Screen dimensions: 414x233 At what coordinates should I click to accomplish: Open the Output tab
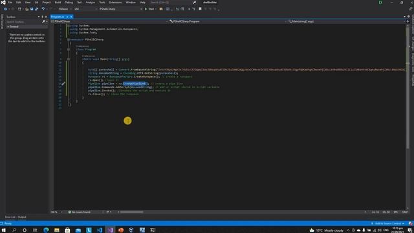point(22,217)
